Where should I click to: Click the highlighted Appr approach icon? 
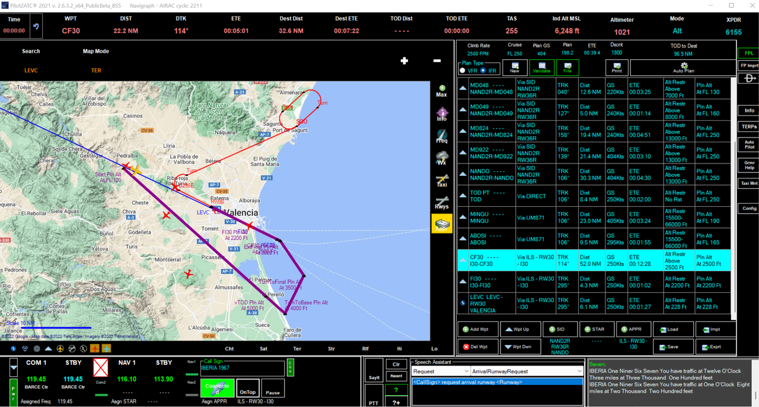442,223
